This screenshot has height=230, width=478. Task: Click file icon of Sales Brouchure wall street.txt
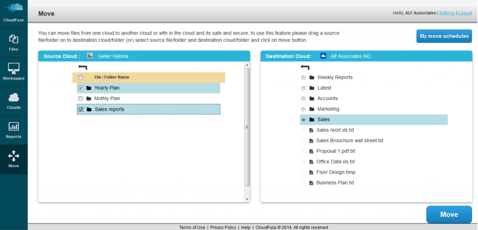pyautogui.click(x=311, y=141)
